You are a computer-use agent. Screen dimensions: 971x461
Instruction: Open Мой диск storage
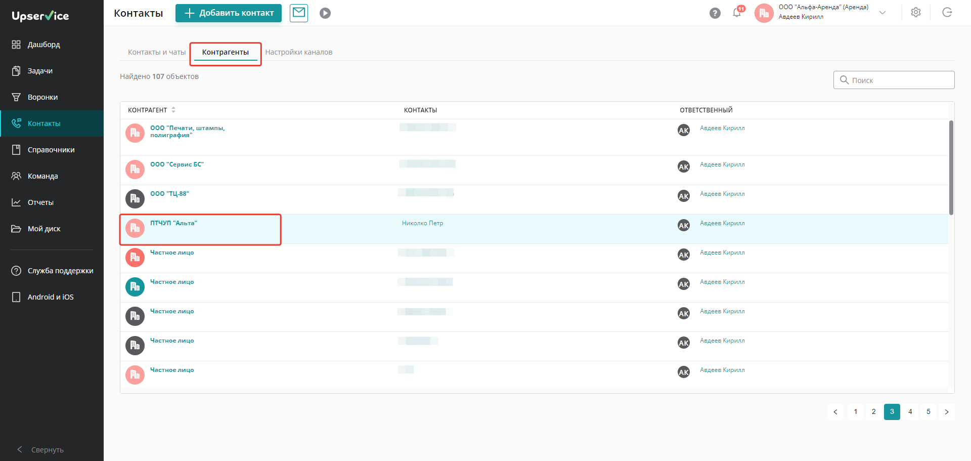pyautogui.click(x=52, y=229)
